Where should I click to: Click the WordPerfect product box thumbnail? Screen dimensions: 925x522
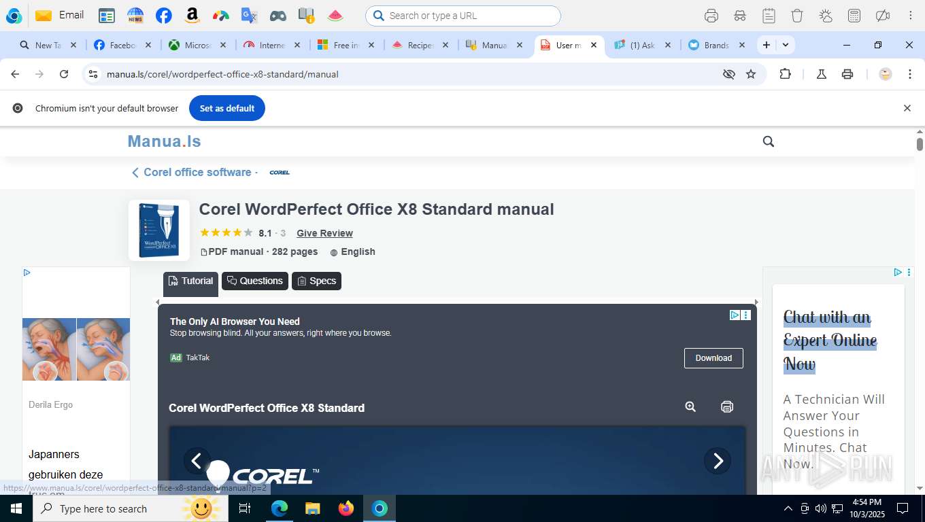pyautogui.click(x=159, y=230)
